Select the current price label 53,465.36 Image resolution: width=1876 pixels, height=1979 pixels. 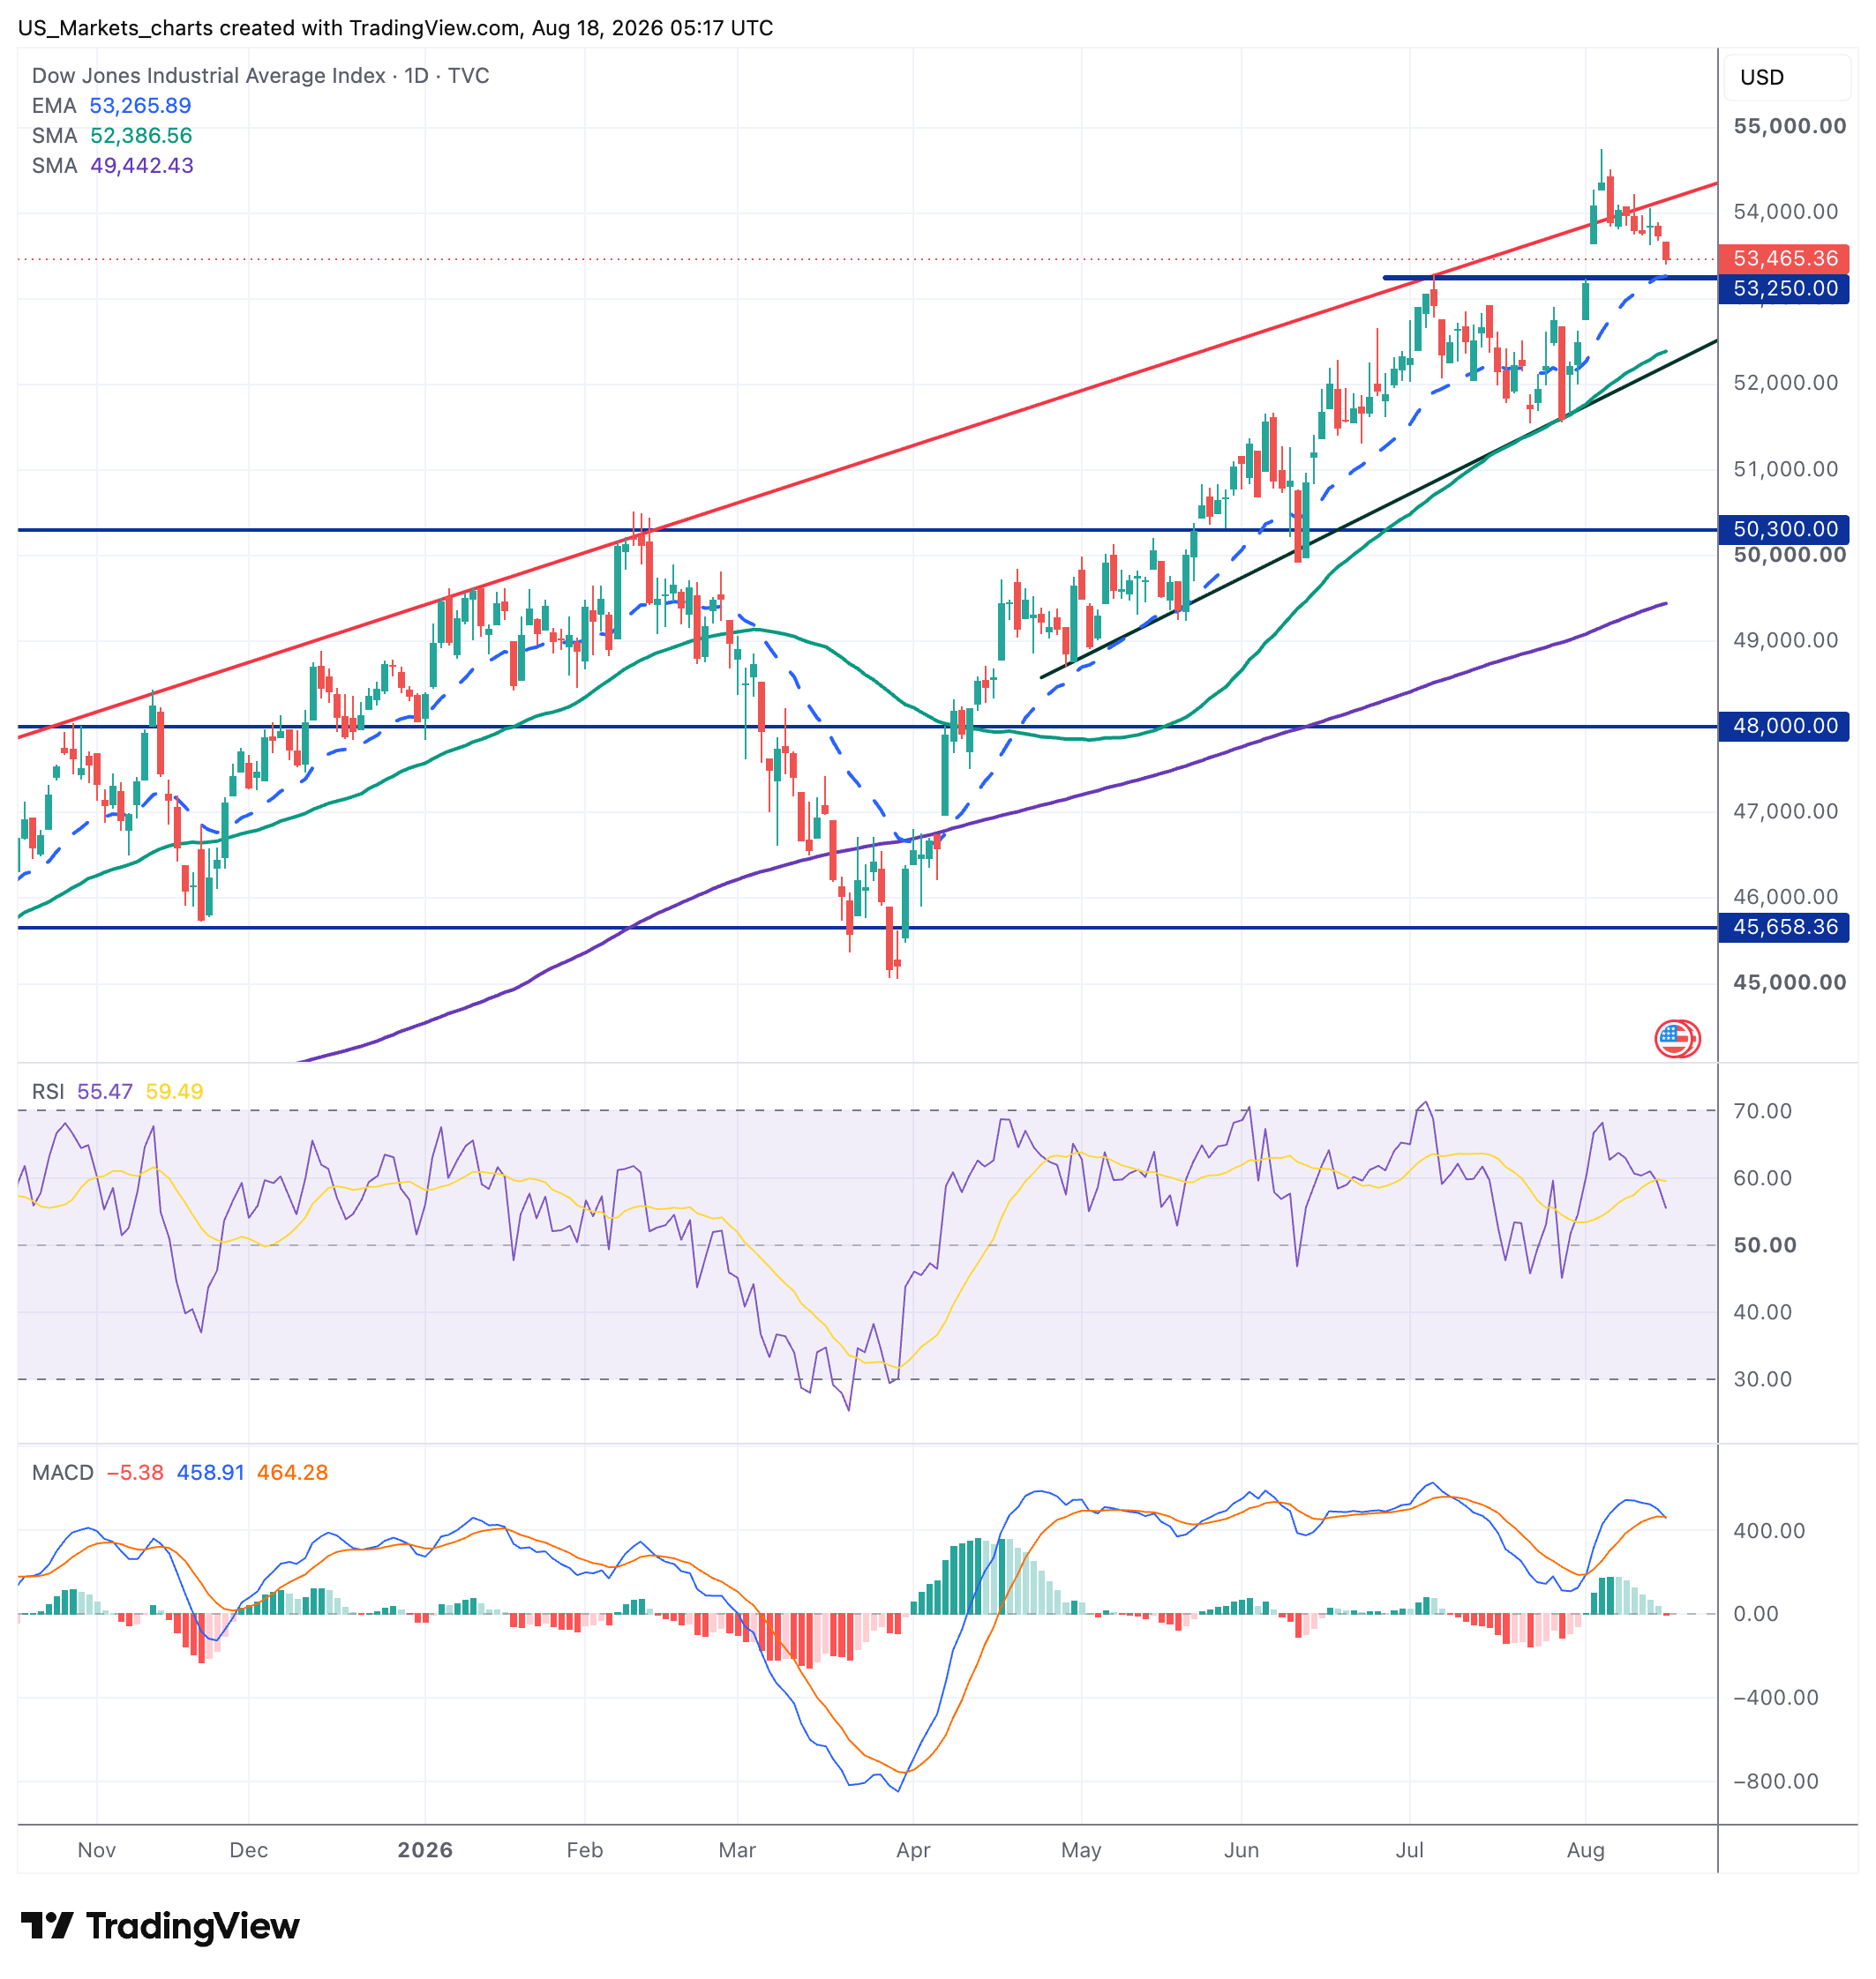click(1785, 259)
